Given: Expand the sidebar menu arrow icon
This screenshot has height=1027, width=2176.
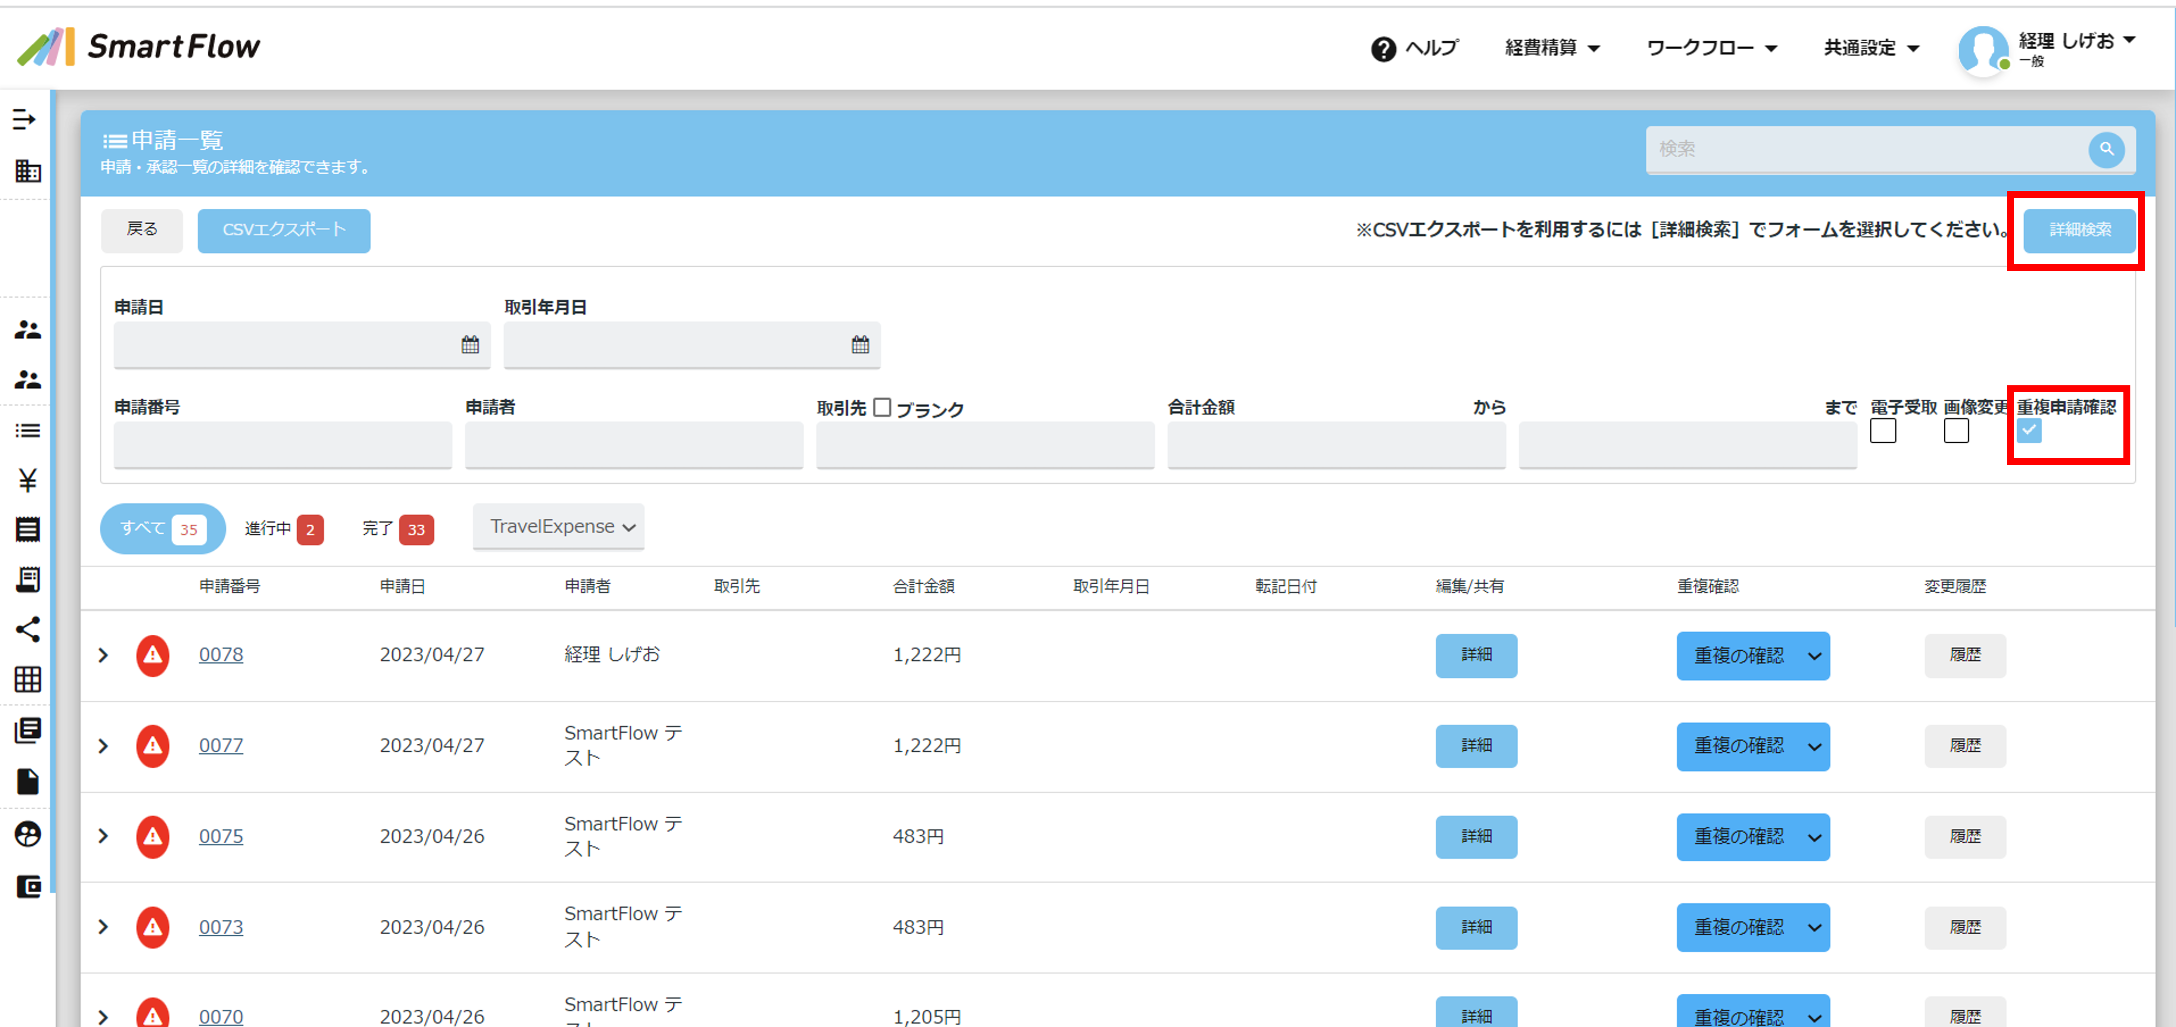Looking at the screenshot, I should (24, 120).
